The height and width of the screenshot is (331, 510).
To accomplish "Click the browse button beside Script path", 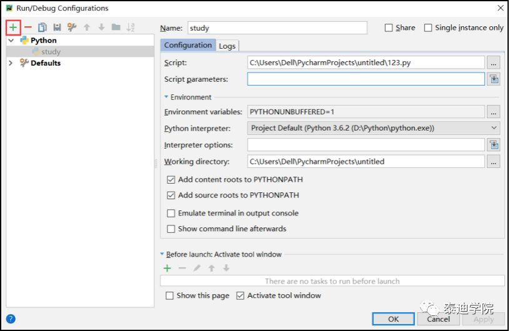I will pos(494,63).
